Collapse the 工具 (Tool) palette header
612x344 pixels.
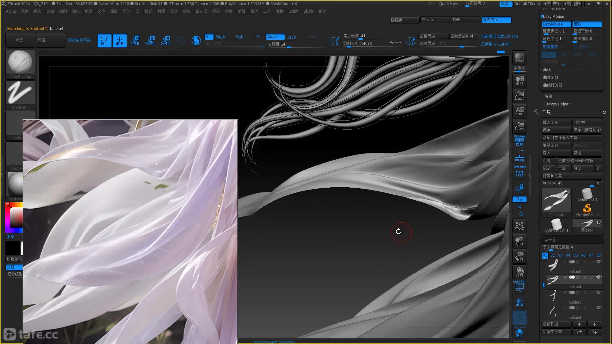[x=546, y=112]
